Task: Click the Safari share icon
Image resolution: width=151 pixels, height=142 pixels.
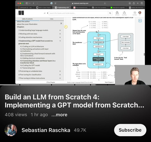Action: coord(134,3)
